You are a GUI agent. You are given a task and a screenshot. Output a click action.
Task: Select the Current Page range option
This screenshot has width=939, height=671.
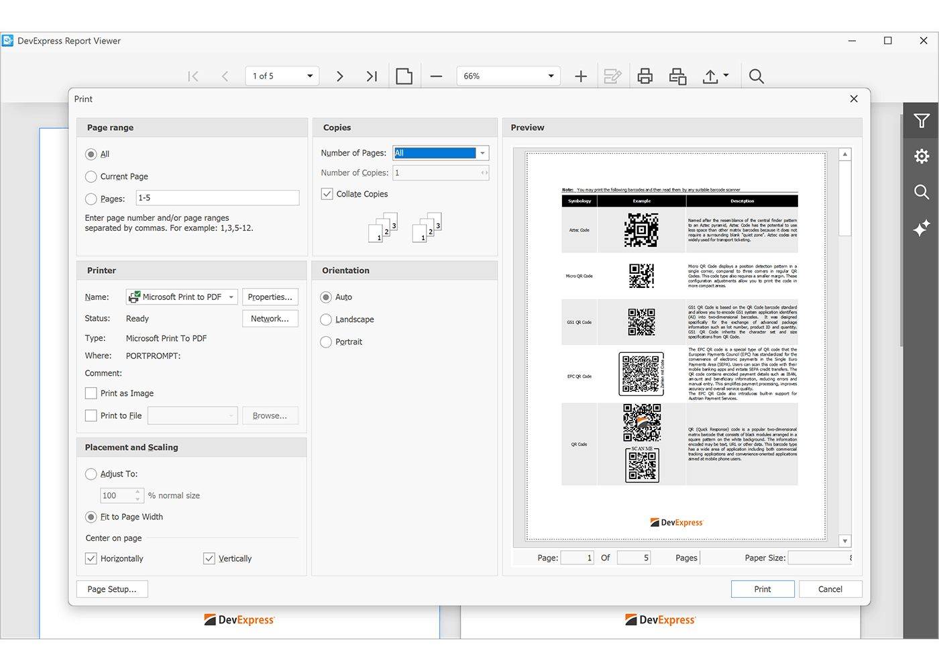pos(91,176)
